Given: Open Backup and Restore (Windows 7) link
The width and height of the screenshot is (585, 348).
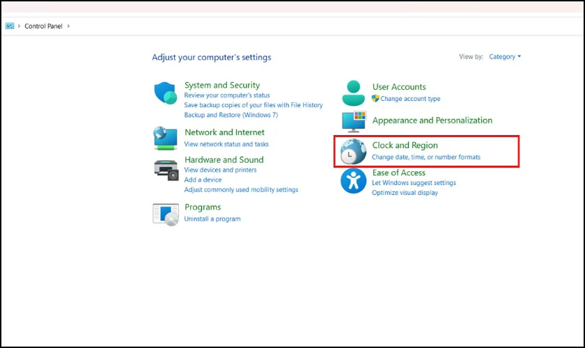Looking at the screenshot, I should coord(231,115).
